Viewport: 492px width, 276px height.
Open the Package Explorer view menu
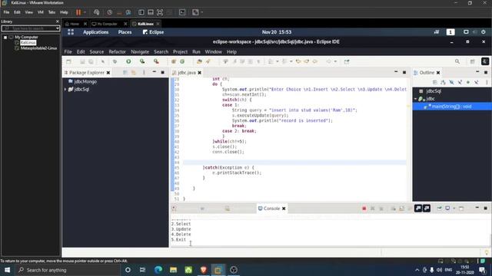tap(144, 73)
